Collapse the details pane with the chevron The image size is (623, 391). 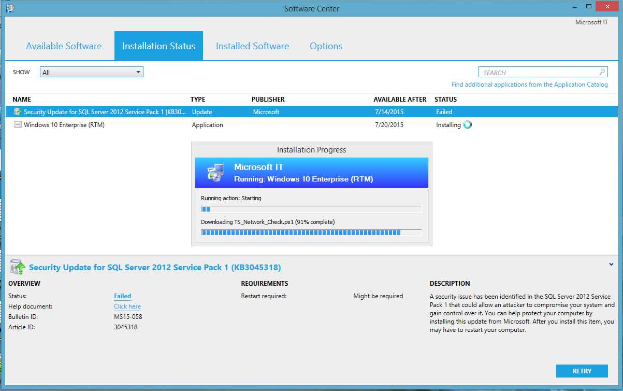coord(612,264)
